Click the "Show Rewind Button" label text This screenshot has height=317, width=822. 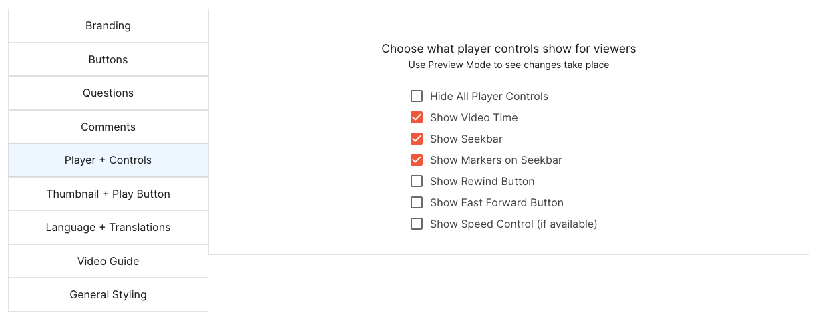[x=482, y=182]
